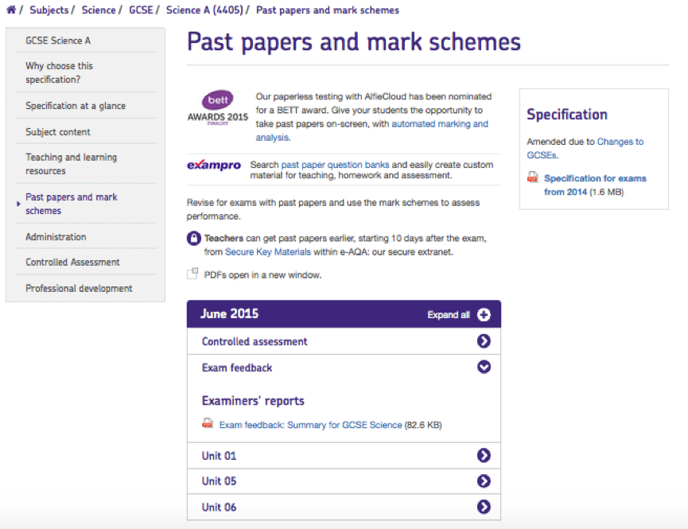
Task: Expand Unit 01 arrow icon
Action: coord(484,455)
